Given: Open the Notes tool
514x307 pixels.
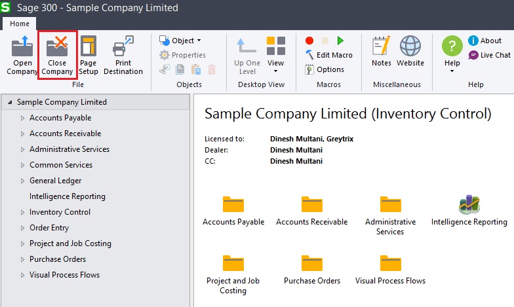Looking at the screenshot, I should point(382,51).
